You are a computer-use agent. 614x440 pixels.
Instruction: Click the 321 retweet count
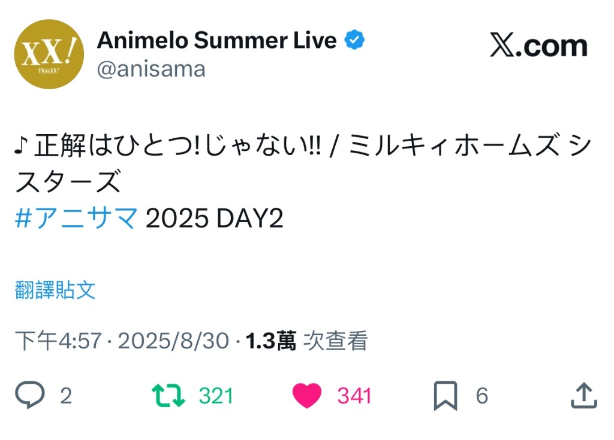[216, 396]
